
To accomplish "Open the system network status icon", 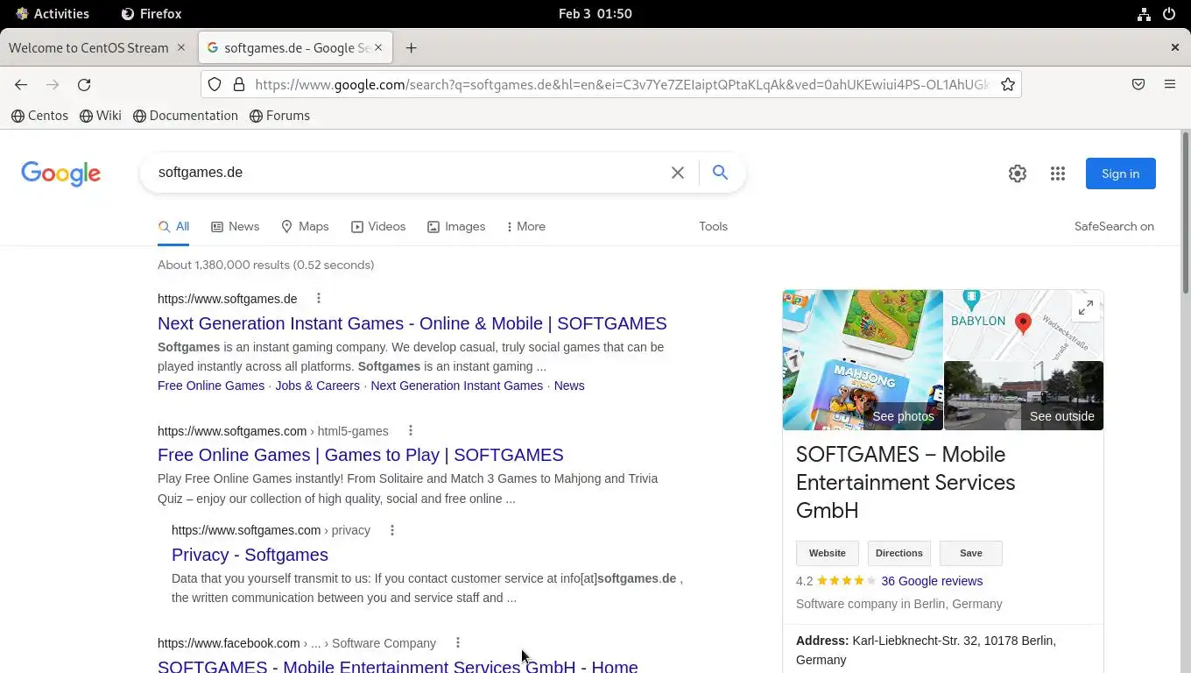I will [x=1144, y=14].
